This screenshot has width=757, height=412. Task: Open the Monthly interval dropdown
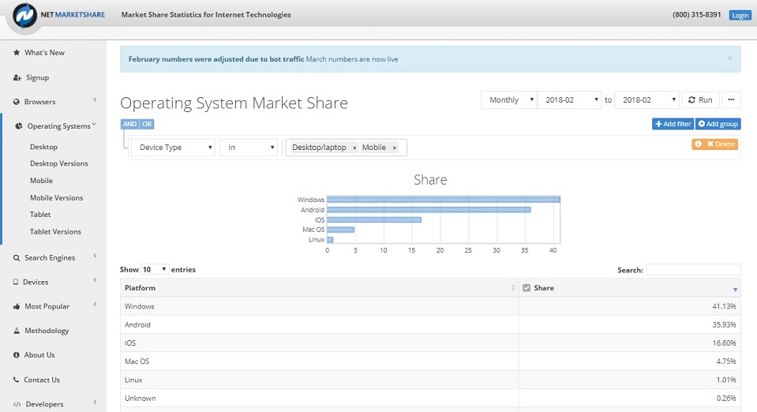click(x=509, y=100)
